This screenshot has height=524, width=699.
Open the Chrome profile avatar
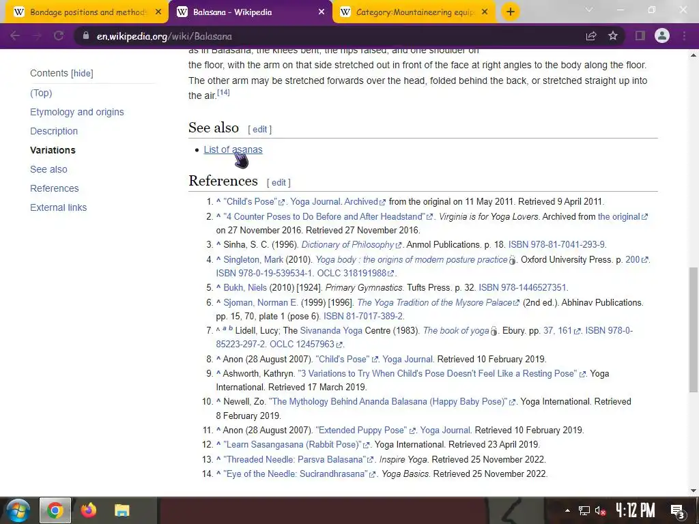tap(662, 35)
